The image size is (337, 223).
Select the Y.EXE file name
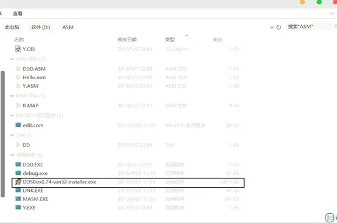(x=29, y=208)
